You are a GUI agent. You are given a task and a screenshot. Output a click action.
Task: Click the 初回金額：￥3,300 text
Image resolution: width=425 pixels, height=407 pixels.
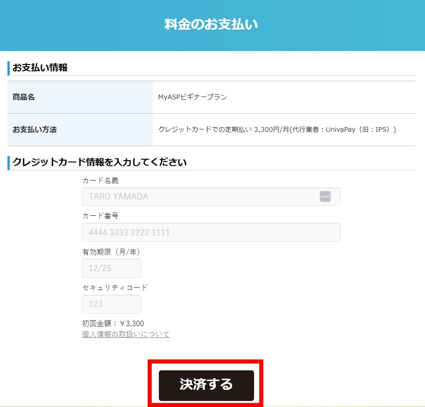click(x=113, y=323)
